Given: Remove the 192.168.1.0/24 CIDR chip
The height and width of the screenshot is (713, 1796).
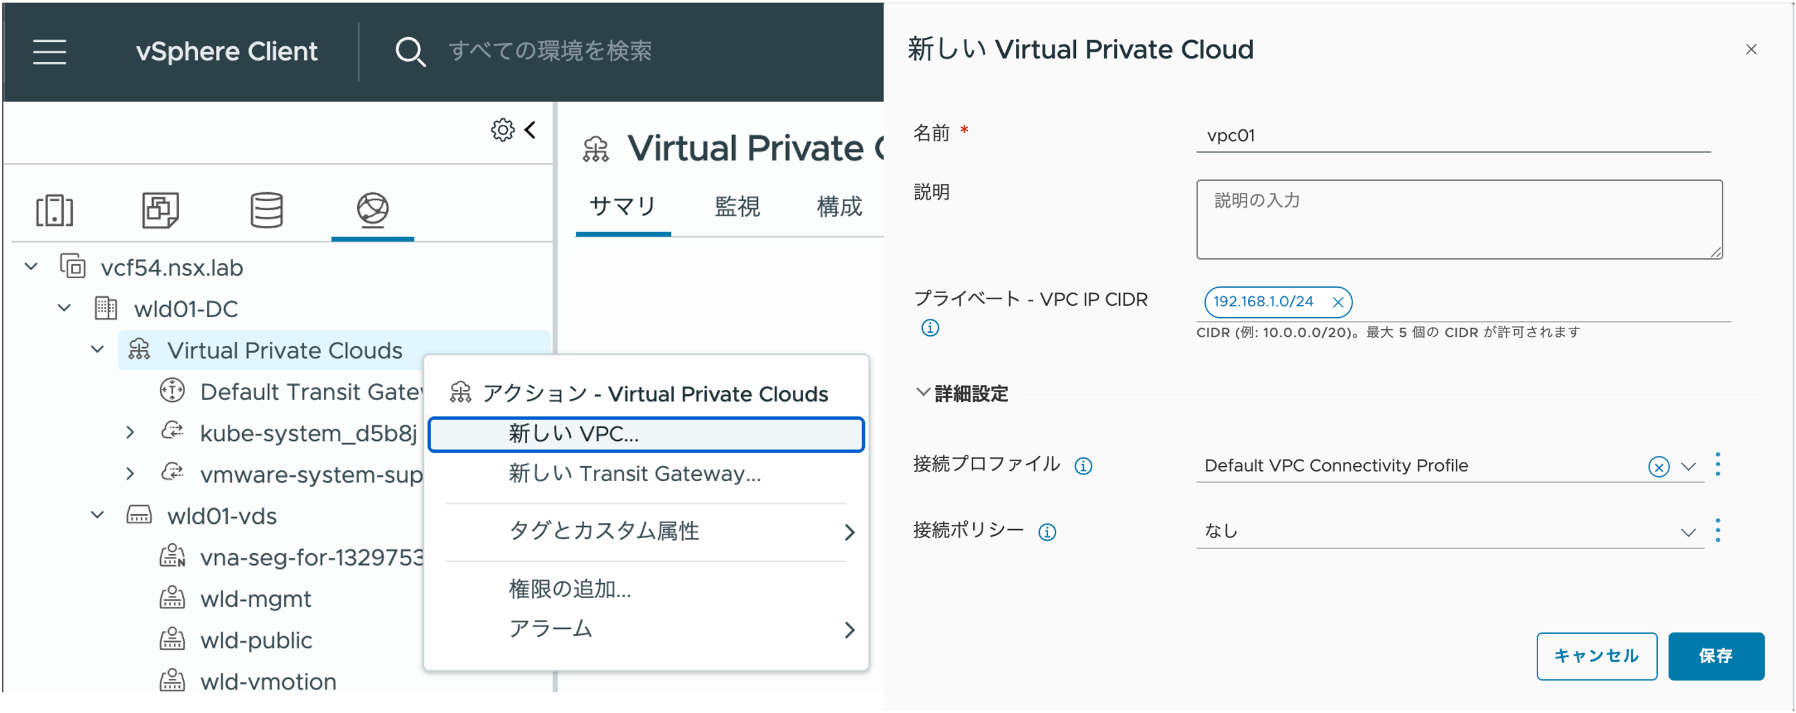Looking at the screenshot, I should 1337,303.
